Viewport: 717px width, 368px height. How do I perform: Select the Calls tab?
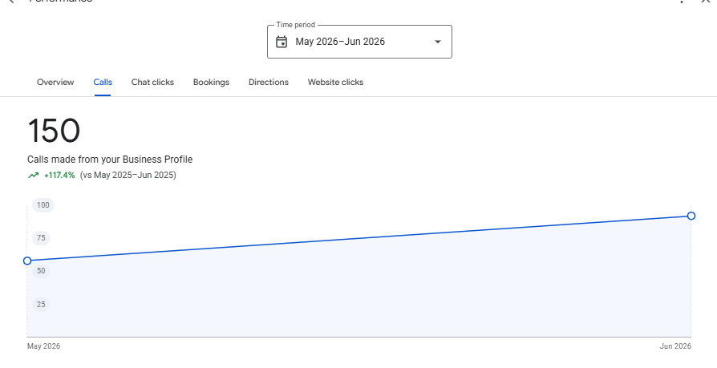coord(103,83)
